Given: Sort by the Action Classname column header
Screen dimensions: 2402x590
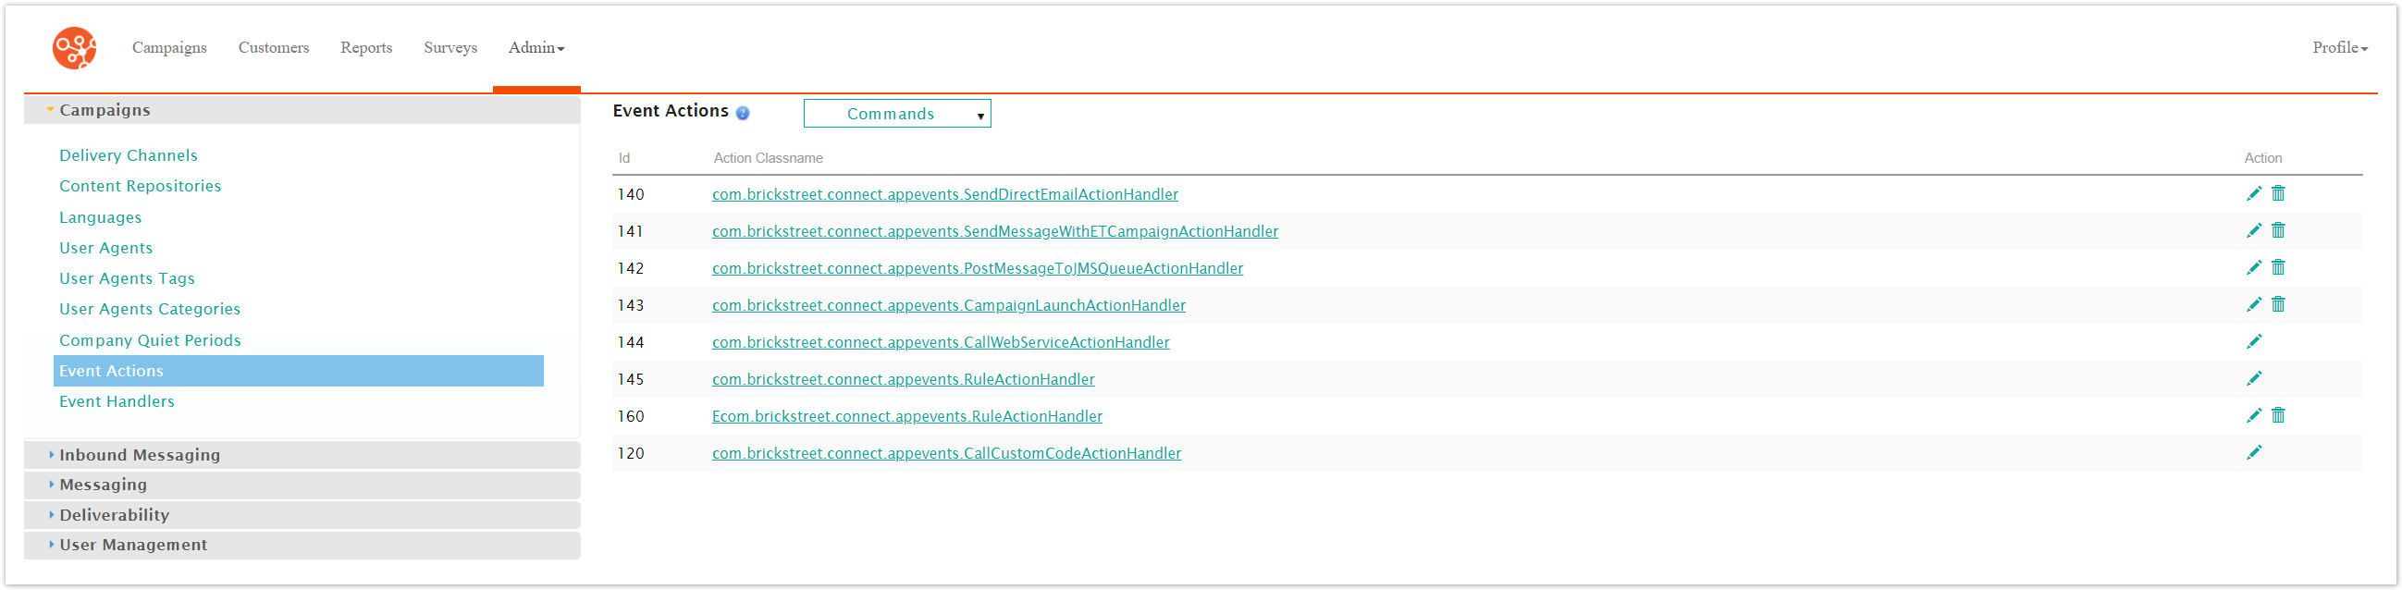Looking at the screenshot, I should click(x=768, y=158).
